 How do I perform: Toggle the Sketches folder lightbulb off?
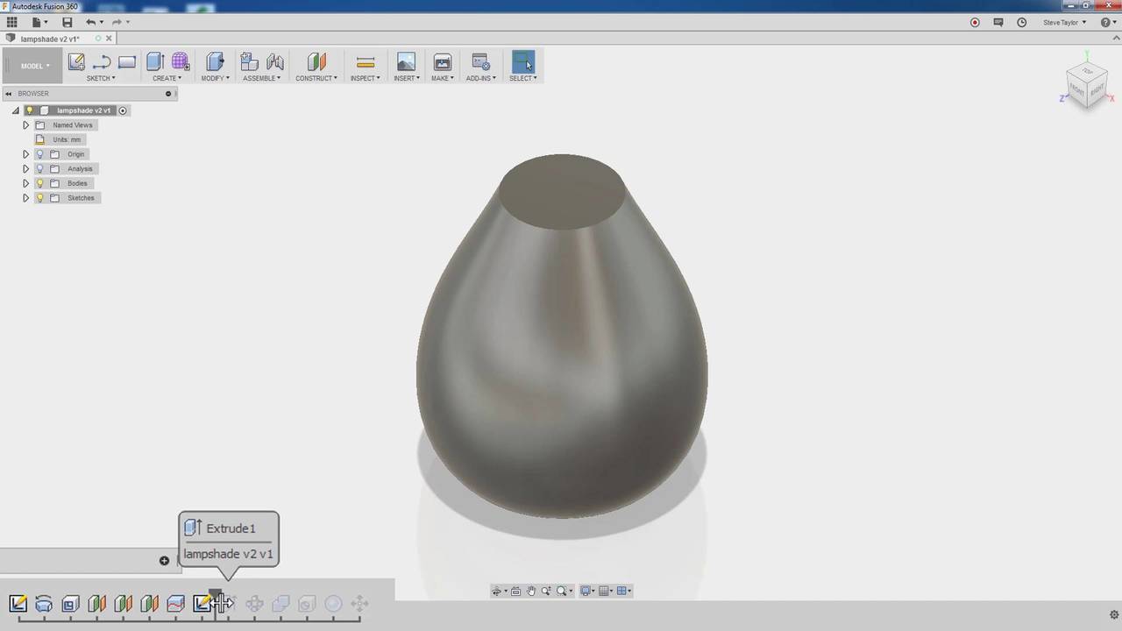[x=39, y=197]
